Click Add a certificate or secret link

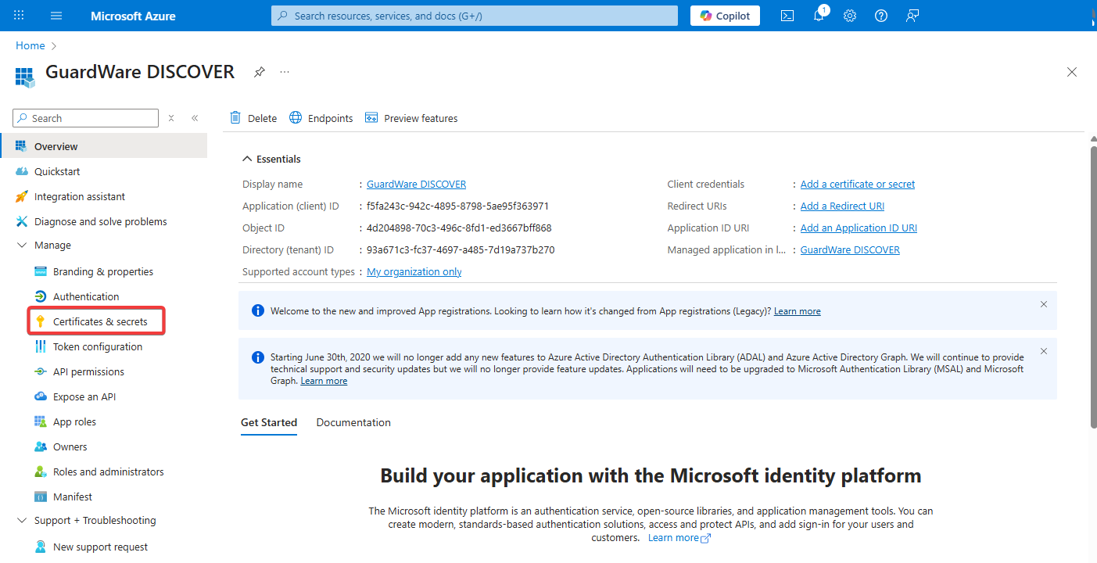[857, 185]
